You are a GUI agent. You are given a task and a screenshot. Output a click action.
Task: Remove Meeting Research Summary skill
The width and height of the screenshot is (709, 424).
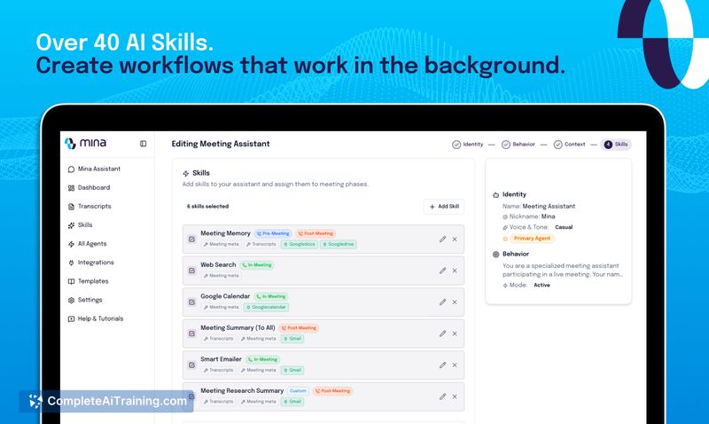click(455, 397)
